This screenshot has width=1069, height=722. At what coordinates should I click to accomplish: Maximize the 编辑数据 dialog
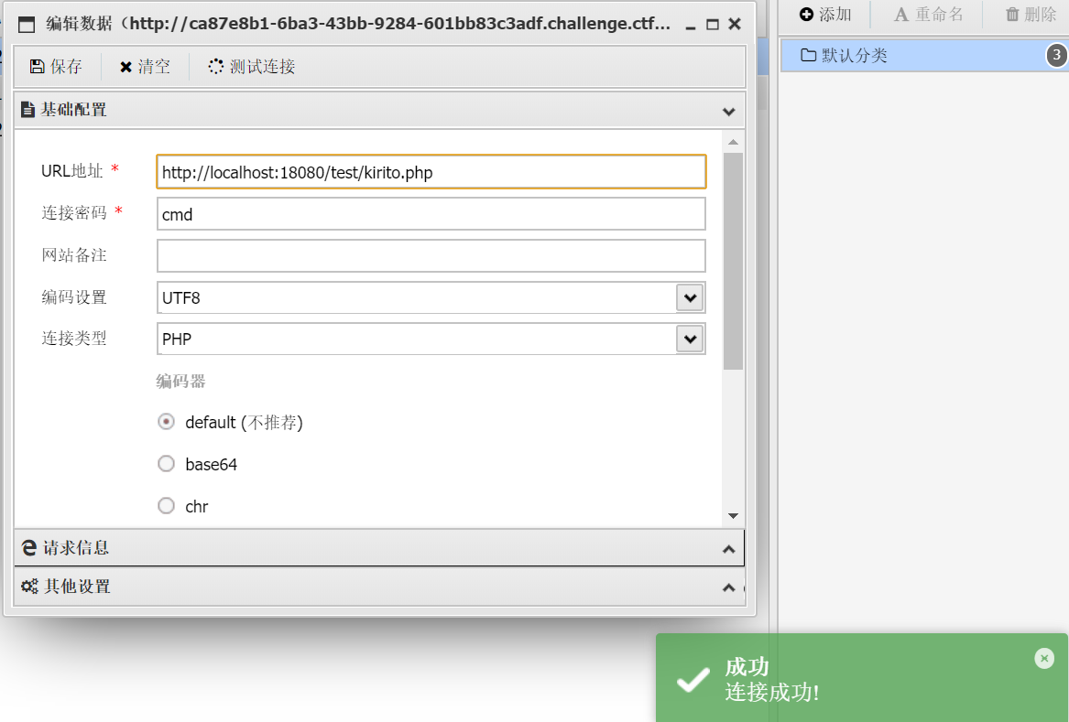[x=713, y=25]
